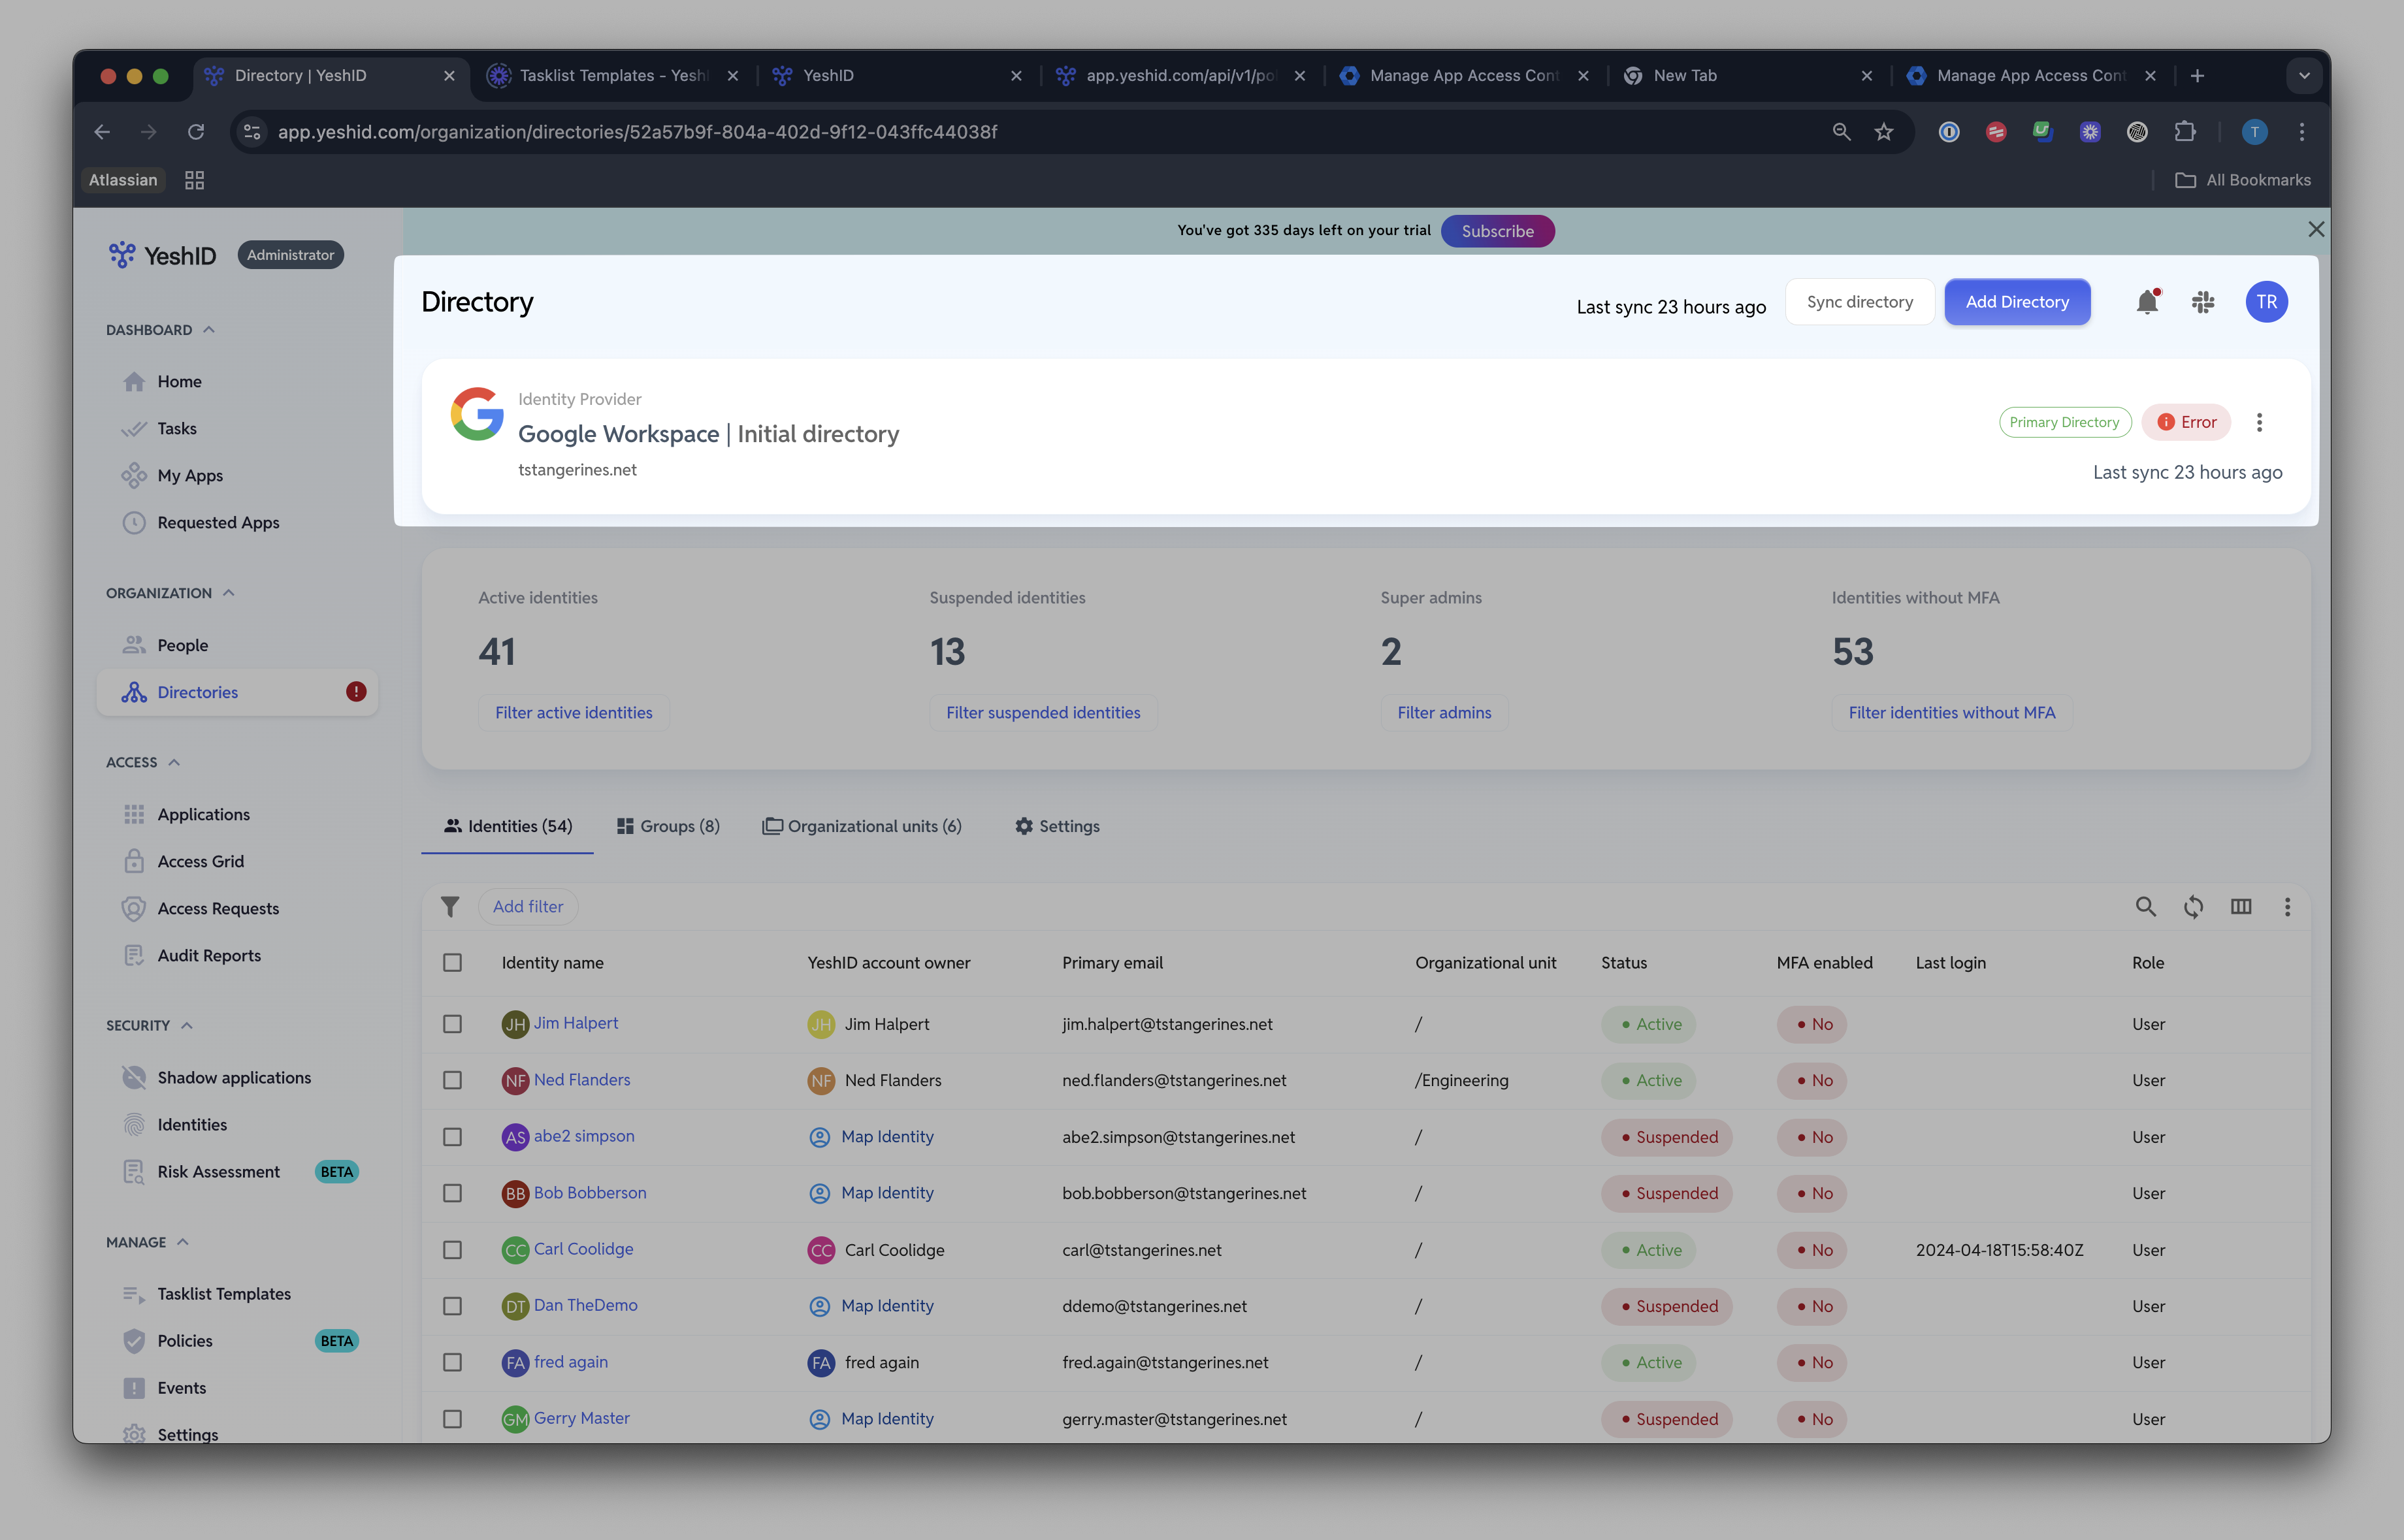Click the red Error status badge
This screenshot has height=1540, width=2404.
[2186, 422]
